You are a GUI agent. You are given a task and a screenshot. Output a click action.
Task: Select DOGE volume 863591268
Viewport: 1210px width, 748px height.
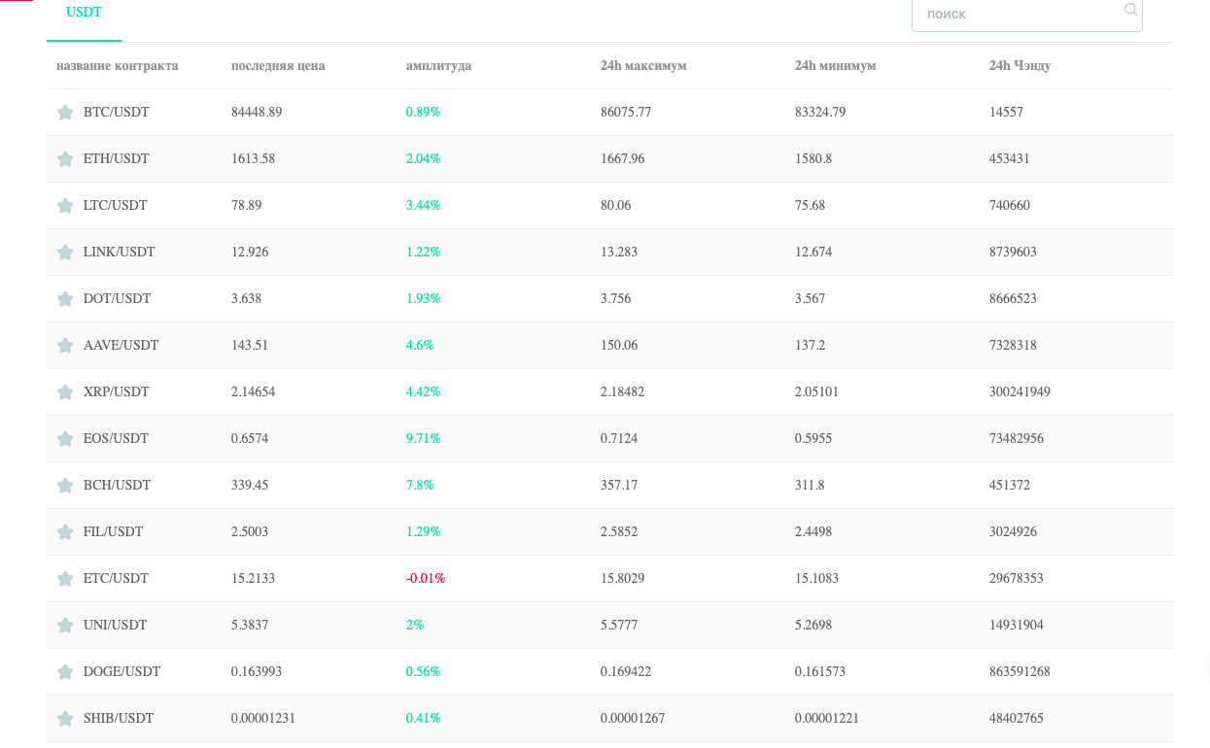(x=1020, y=672)
